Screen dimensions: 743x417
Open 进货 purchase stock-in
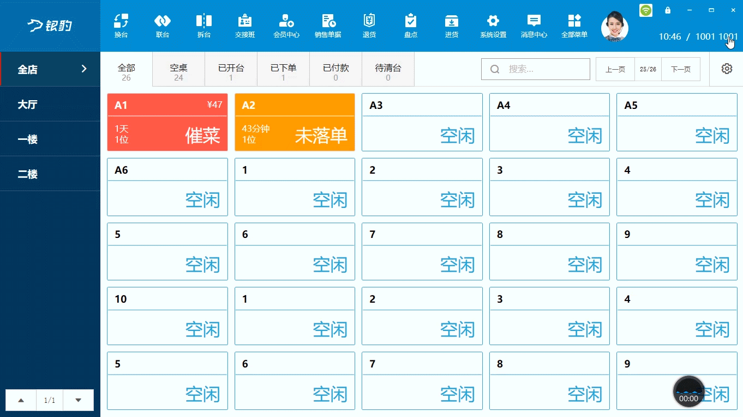pyautogui.click(x=452, y=26)
